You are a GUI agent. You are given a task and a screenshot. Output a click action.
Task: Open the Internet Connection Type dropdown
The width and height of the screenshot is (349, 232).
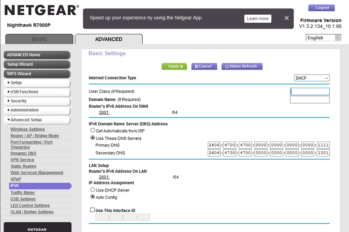[x=312, y=78]
